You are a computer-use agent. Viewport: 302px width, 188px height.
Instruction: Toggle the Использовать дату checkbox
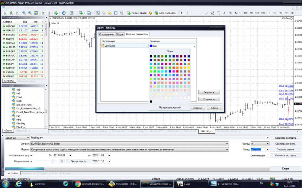(31, 155)
